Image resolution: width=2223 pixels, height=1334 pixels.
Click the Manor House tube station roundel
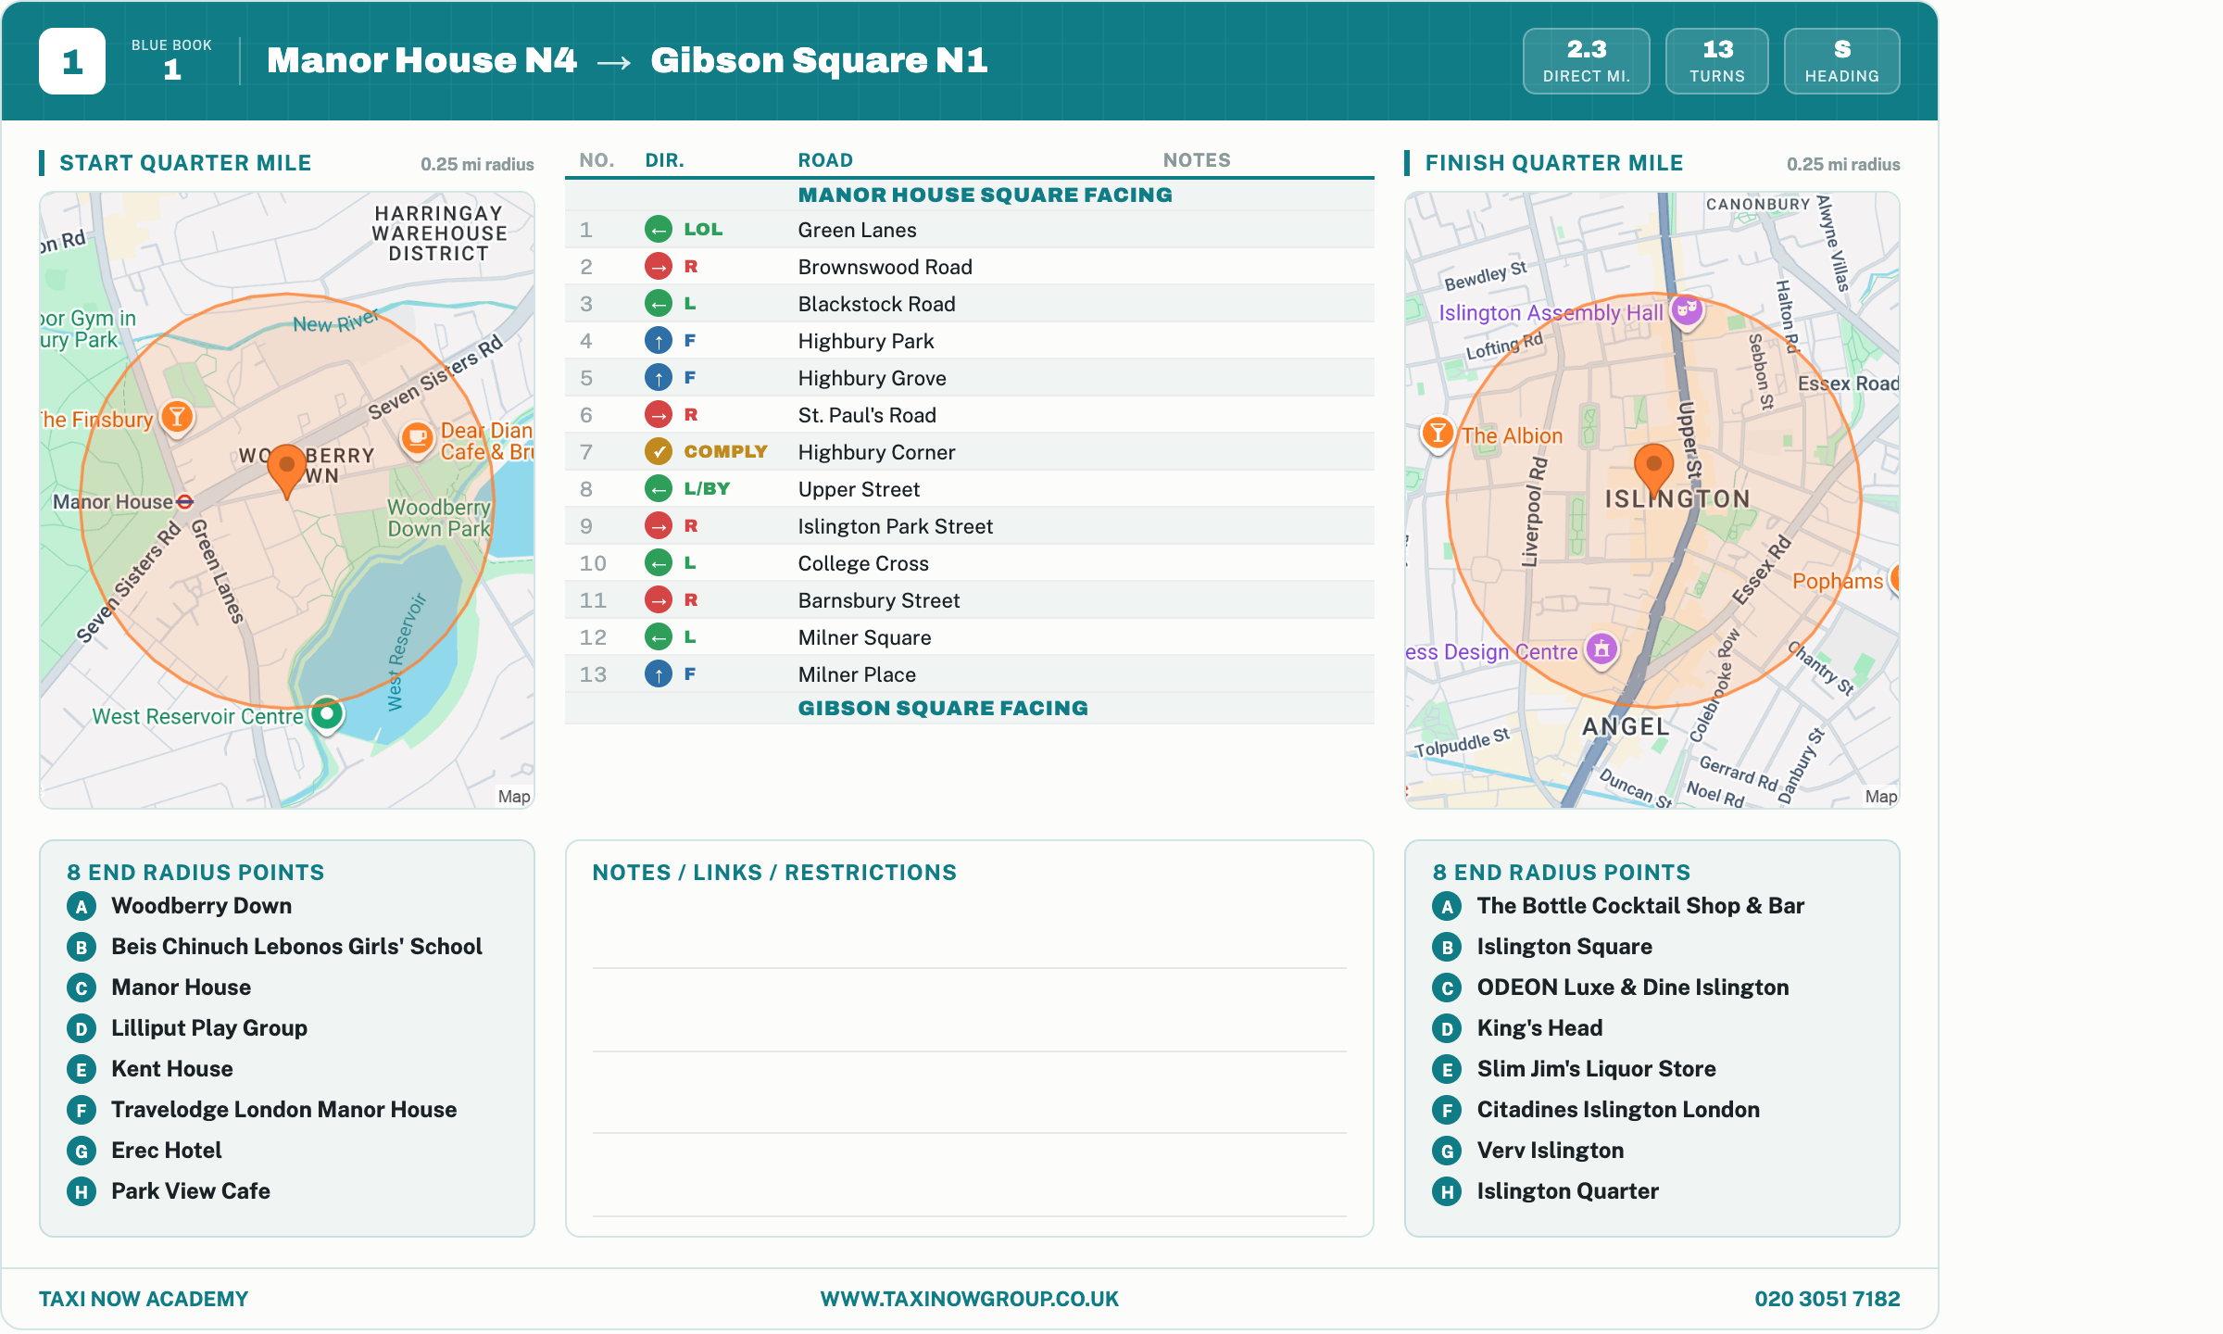pyautogui.click(x=184, y=501)
